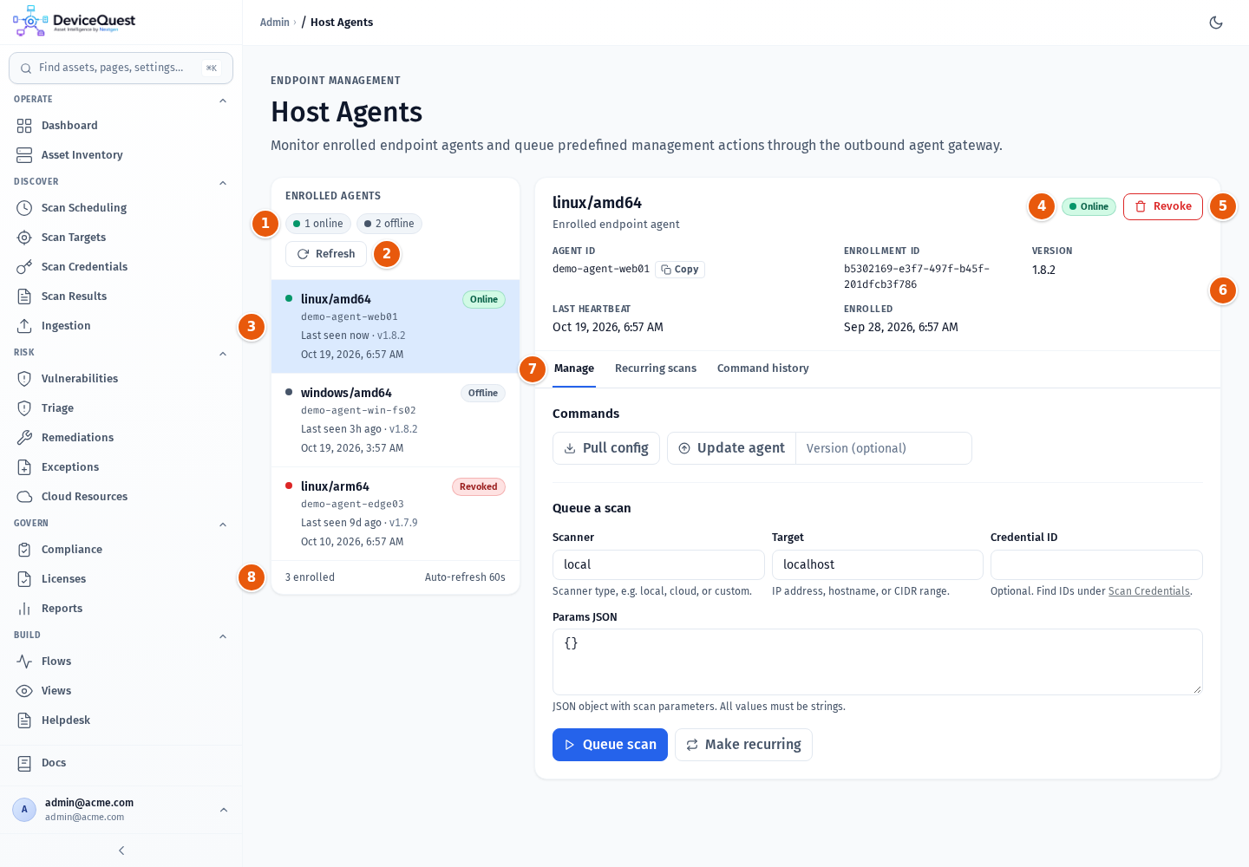Copy the agent ID demo-agent-web01
The image size is (1249, 867).
tap(680, 270)
